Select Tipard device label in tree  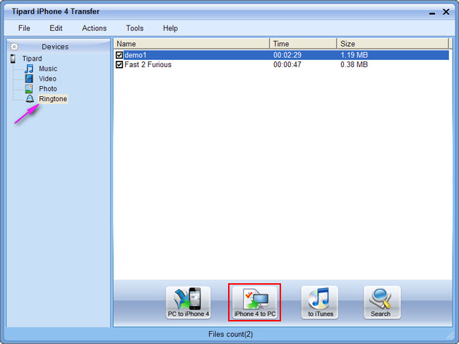(x=32, y=59)
